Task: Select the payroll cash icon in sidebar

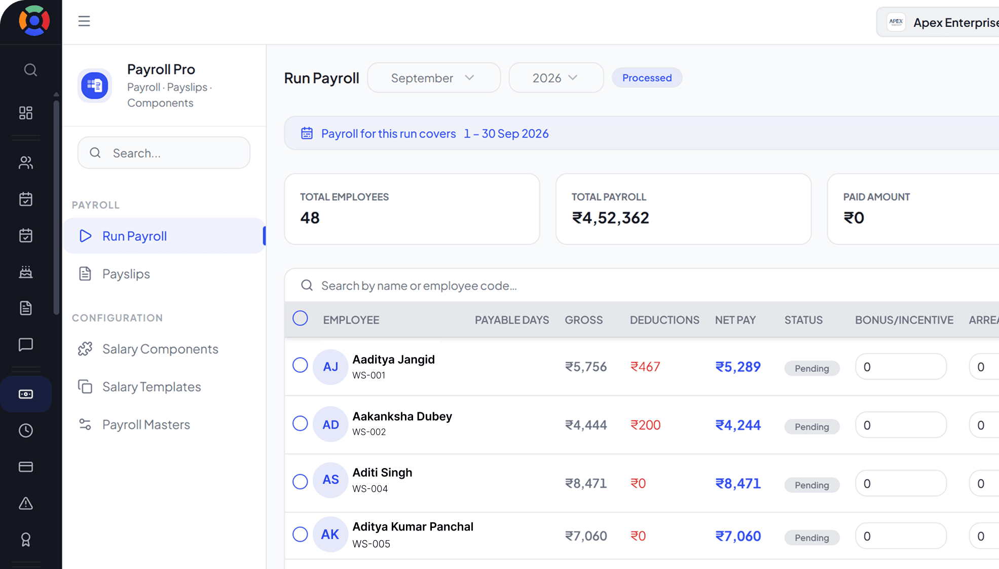Action: [x=26, y=394]
